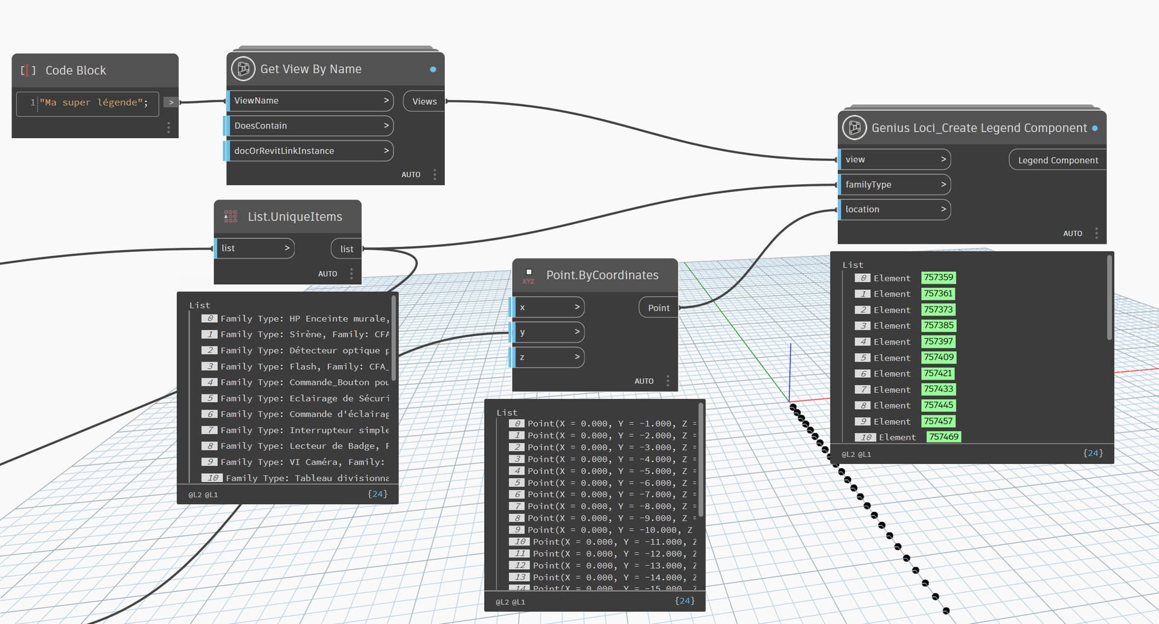The height and width of the screenshot is (624, 1159).
Task: Select "Family Type: Commande_Bouton" row
Action: pyautogui.click(x=295, y=383)
